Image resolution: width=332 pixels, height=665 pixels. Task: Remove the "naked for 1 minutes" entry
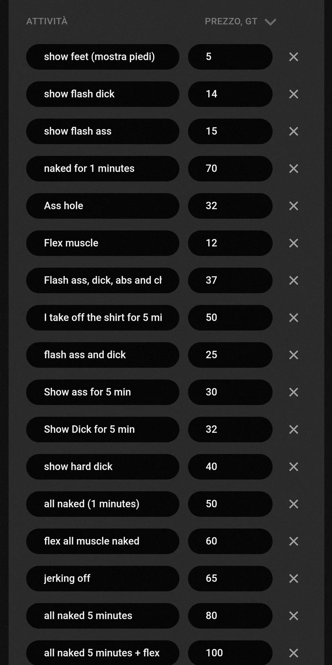coord(293,168)
